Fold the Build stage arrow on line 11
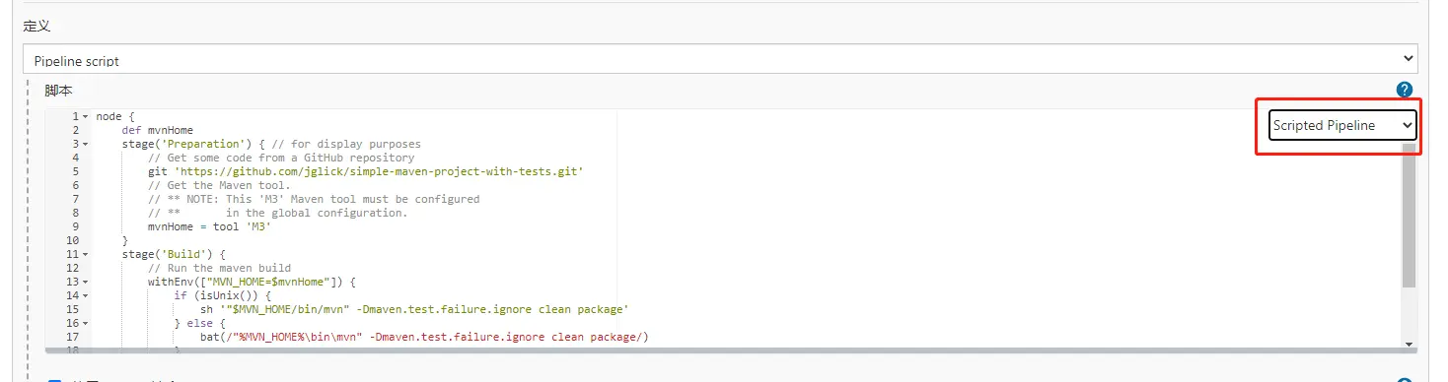Viewport: 1448px width, 382px height. tap(85, 254)
